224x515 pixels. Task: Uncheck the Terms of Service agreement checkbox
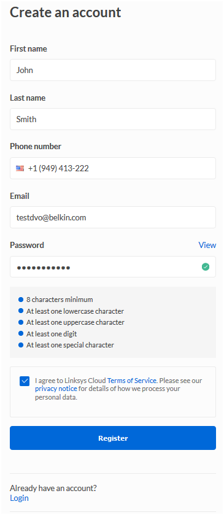(25, 381)
